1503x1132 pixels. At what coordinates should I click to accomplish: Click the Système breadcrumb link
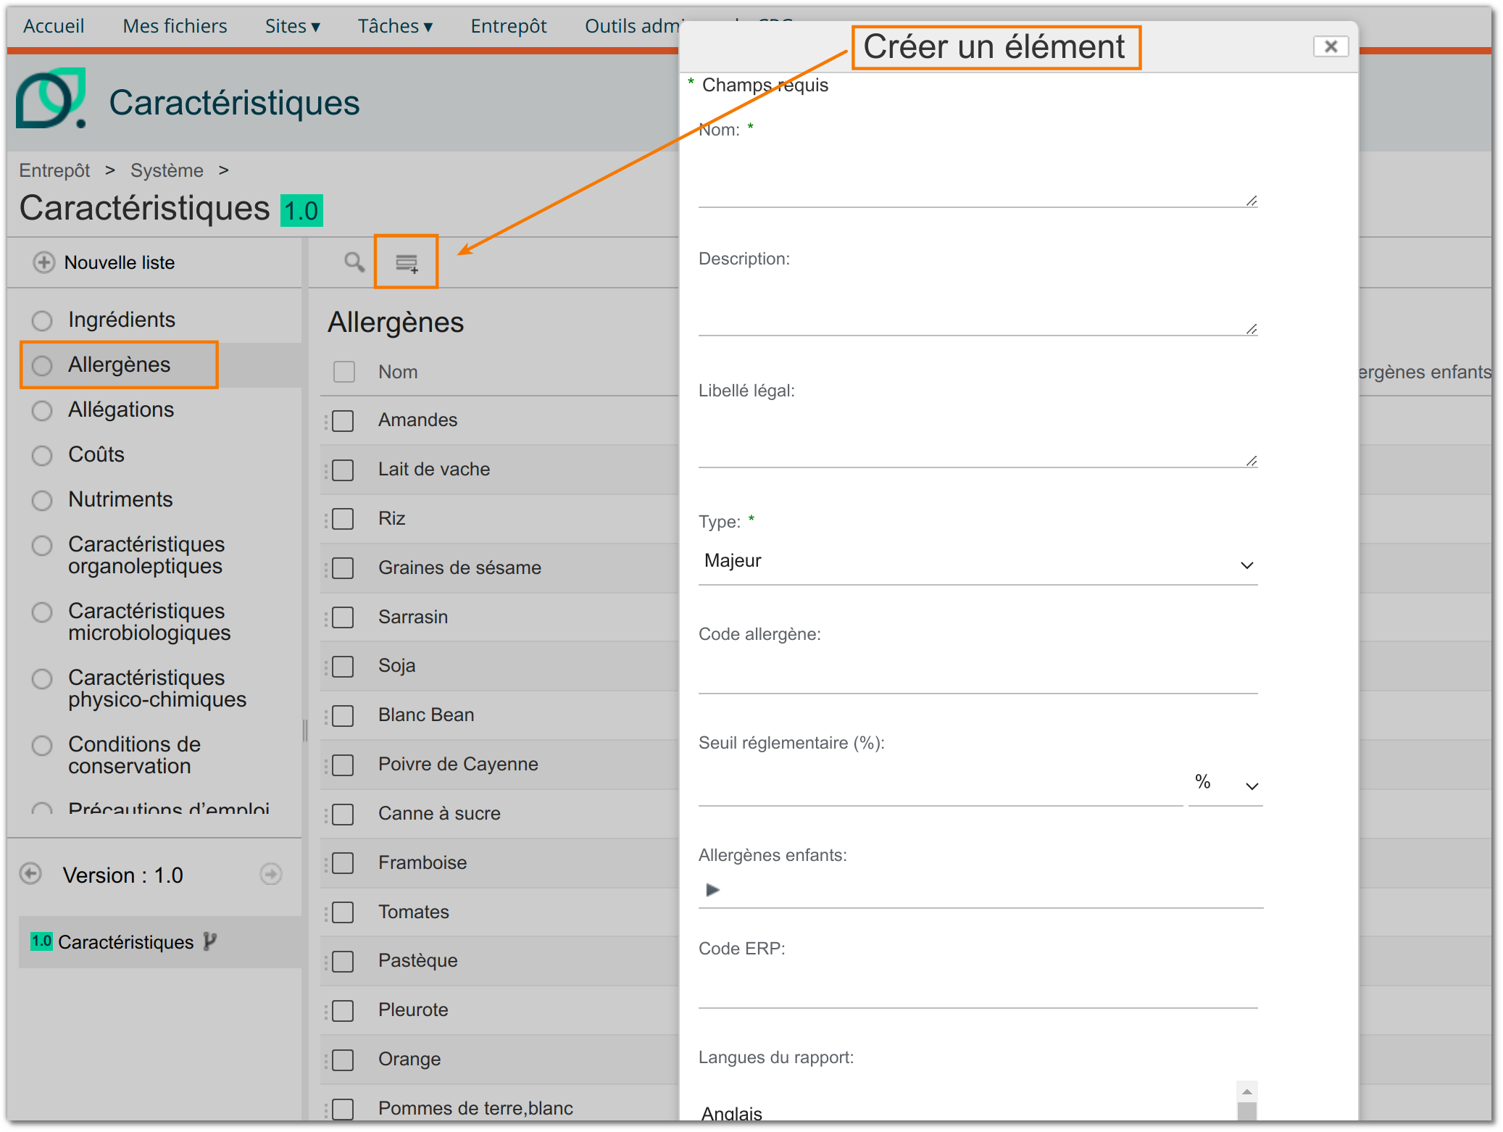click(x=167, y=170)
